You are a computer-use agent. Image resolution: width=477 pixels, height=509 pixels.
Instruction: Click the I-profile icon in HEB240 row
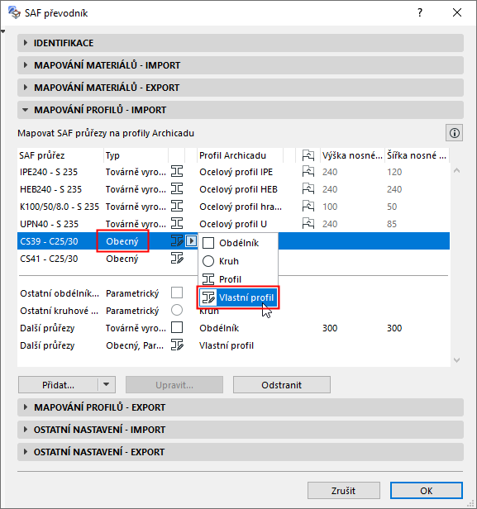tap(177, 189)
